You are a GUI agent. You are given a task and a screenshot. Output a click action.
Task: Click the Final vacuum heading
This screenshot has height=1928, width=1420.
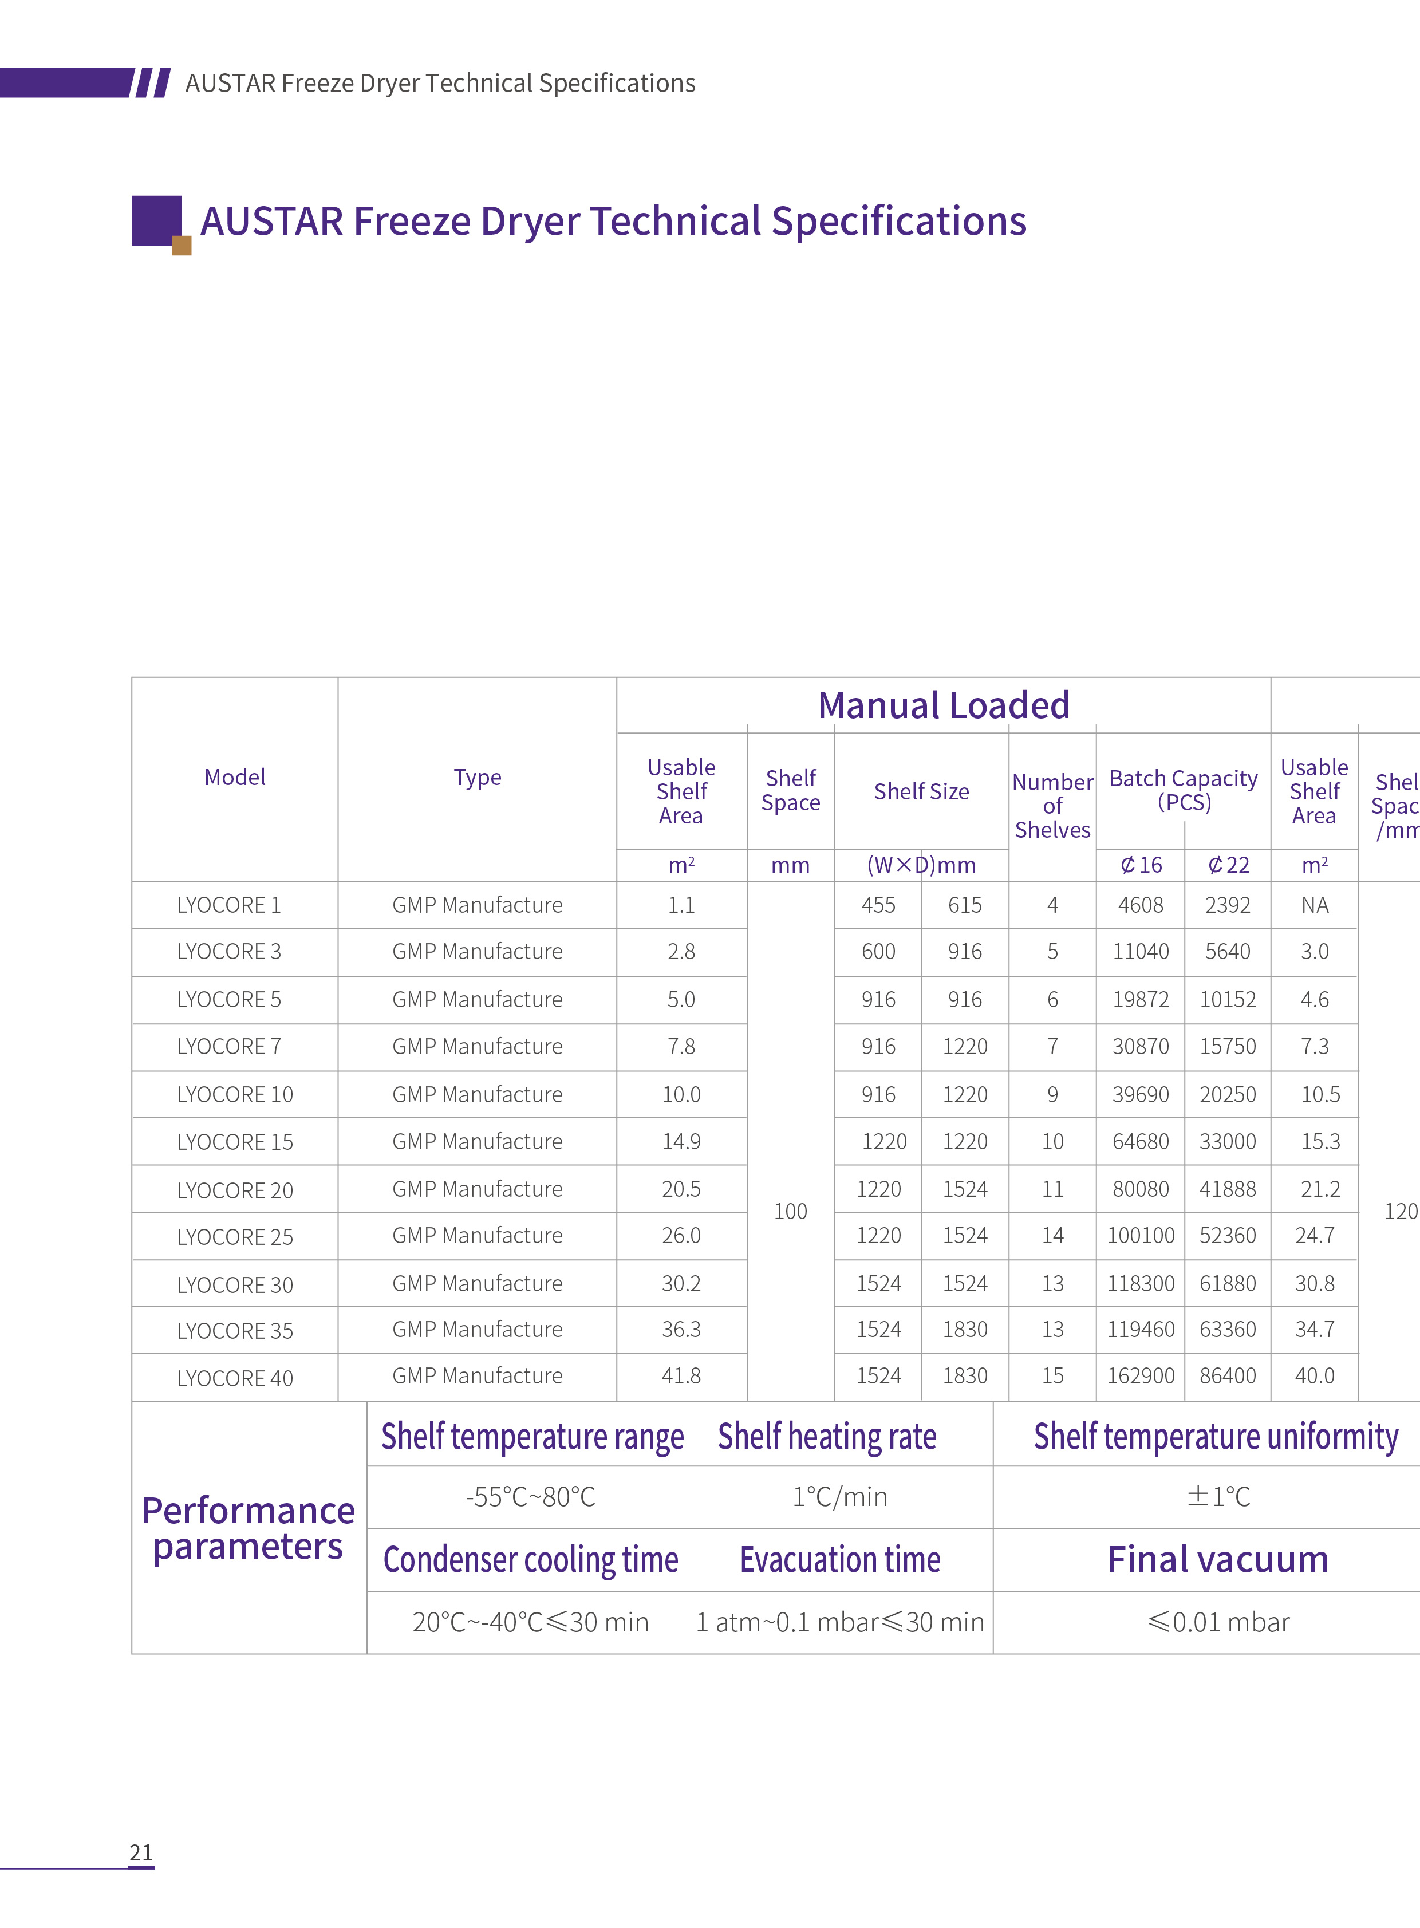[1217, 1559]
